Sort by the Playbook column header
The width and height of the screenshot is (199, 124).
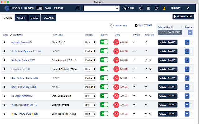(58, 35)
